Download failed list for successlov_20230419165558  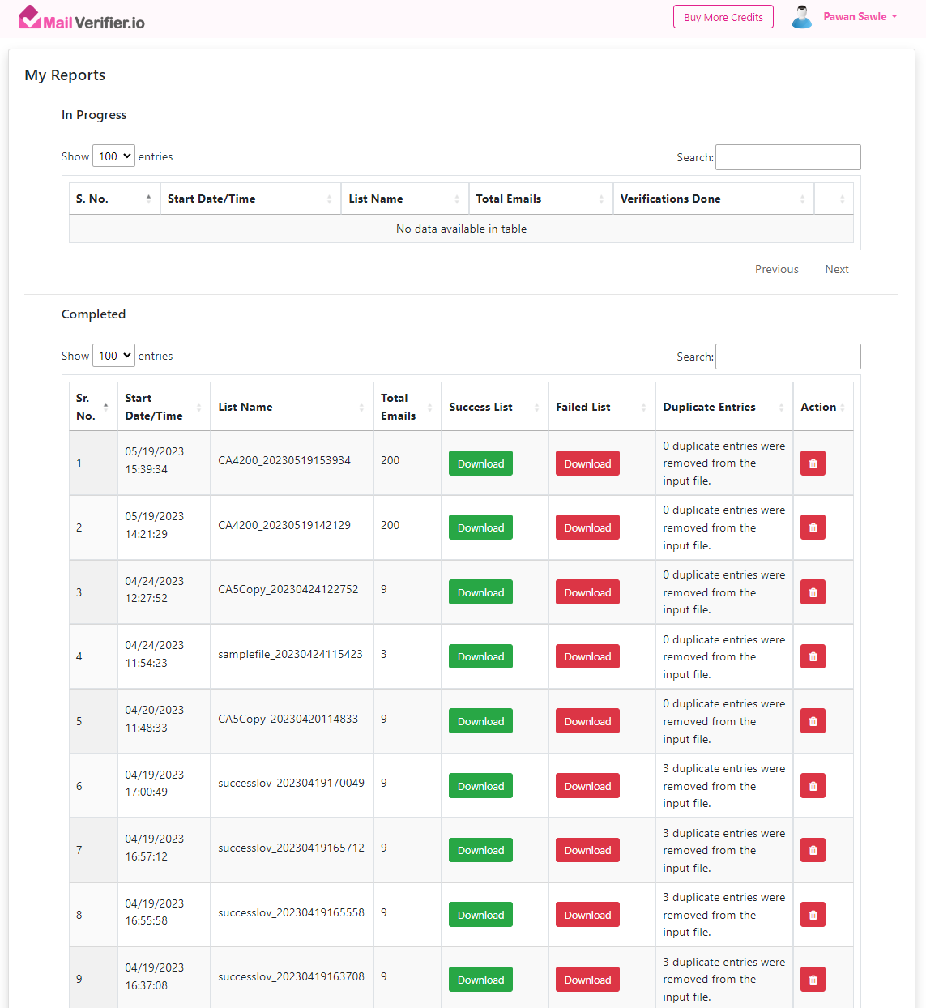click(x=587, y=915)
